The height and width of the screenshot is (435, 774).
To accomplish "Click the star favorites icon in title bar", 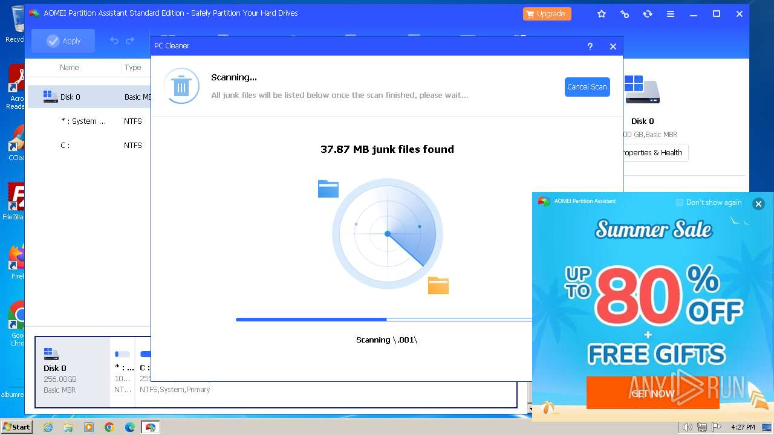I will click(x=602, y=14).
